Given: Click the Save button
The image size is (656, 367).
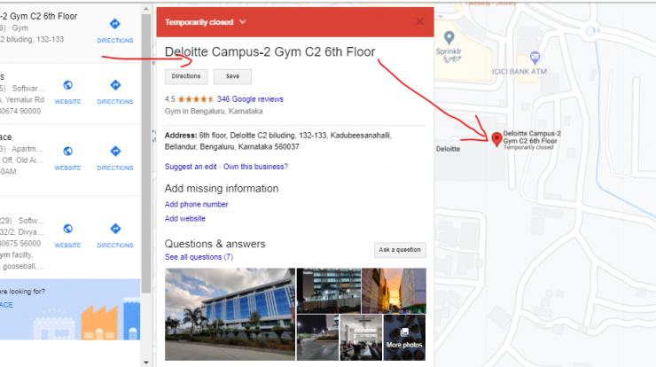Looking at the screenshot, I should point(232,76).
